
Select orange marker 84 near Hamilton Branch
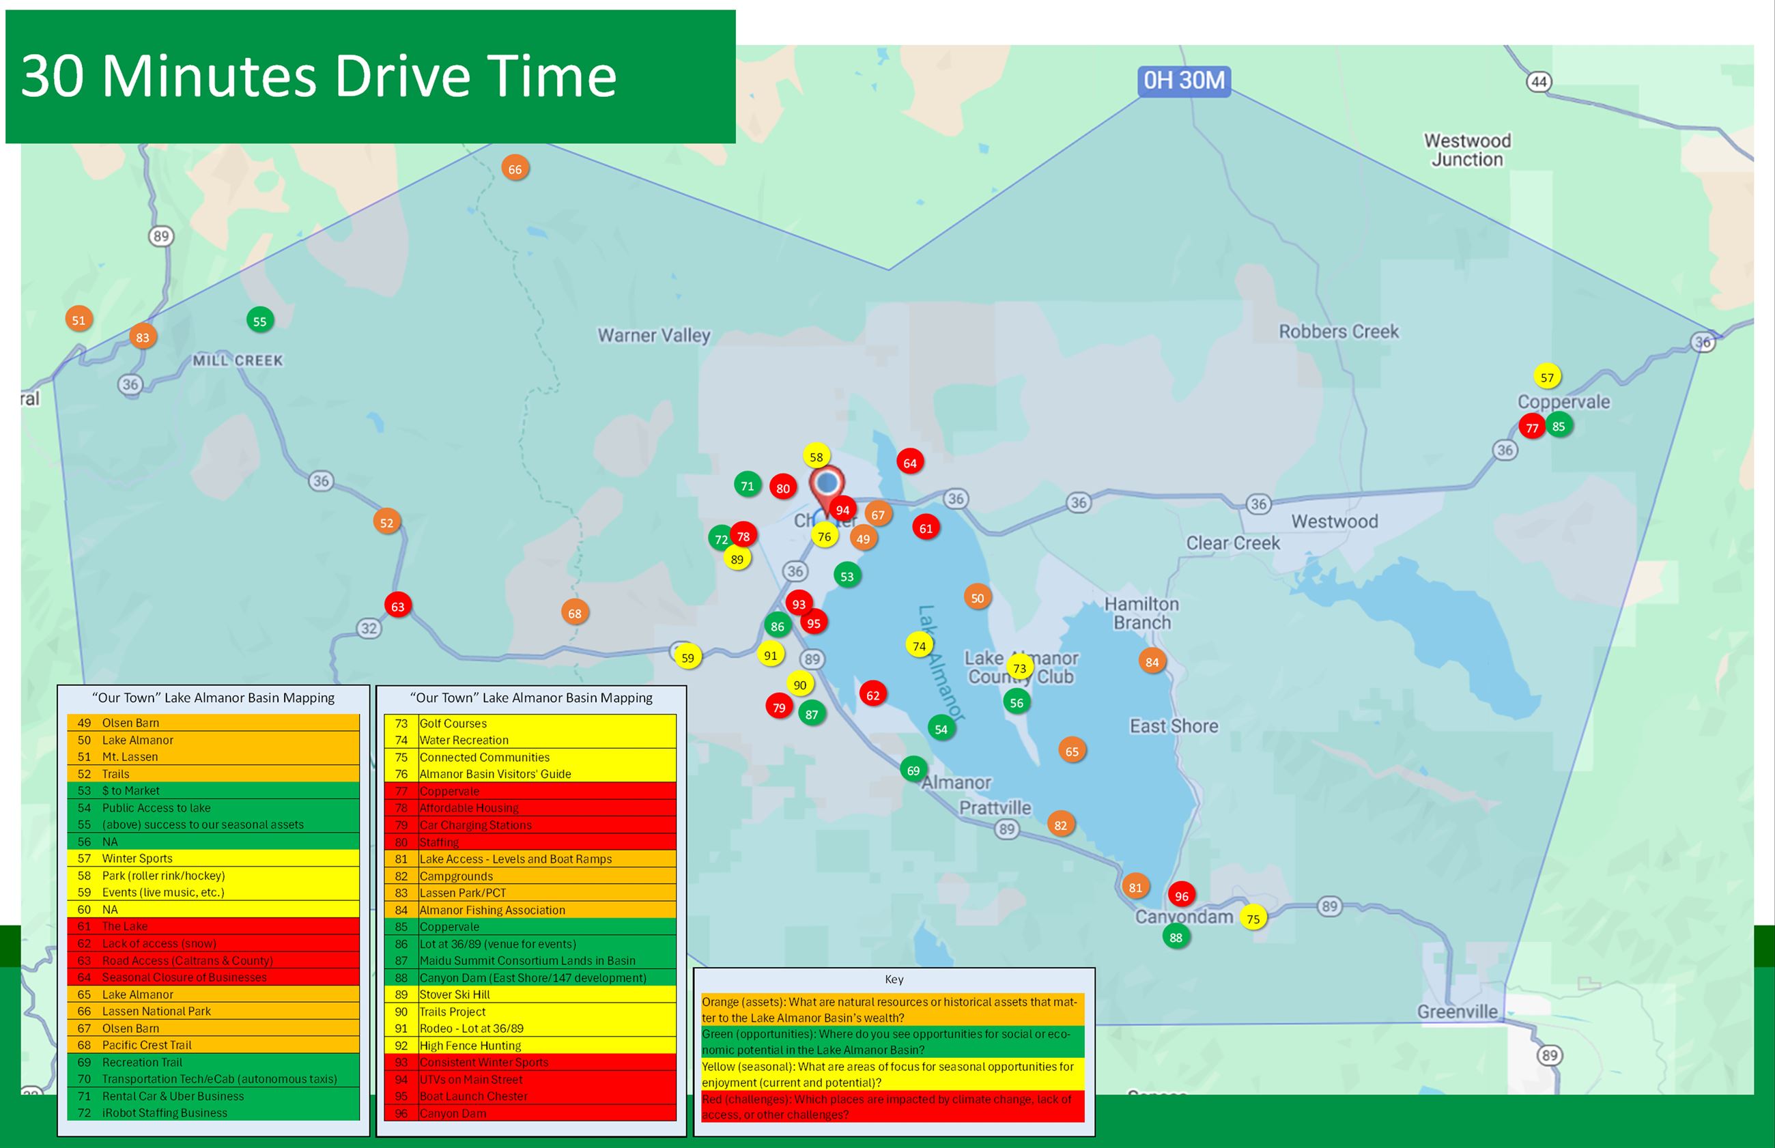1152,661
